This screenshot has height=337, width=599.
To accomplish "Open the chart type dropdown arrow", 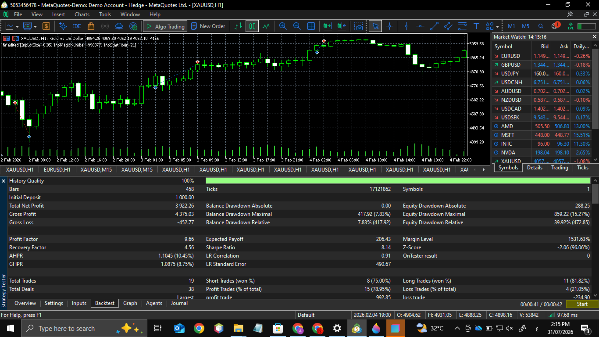I will click(x=17, y=26).
